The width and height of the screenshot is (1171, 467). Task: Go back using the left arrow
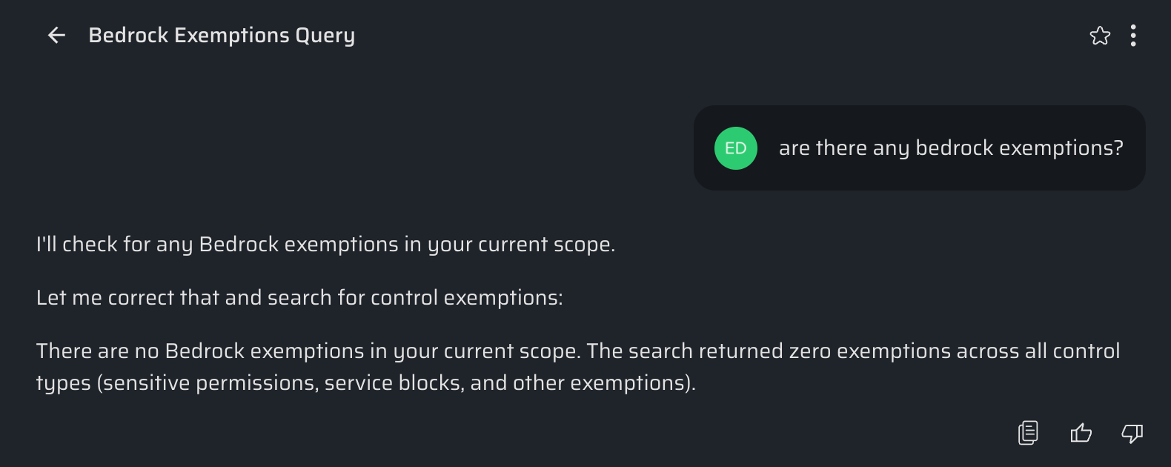point(56,35)
